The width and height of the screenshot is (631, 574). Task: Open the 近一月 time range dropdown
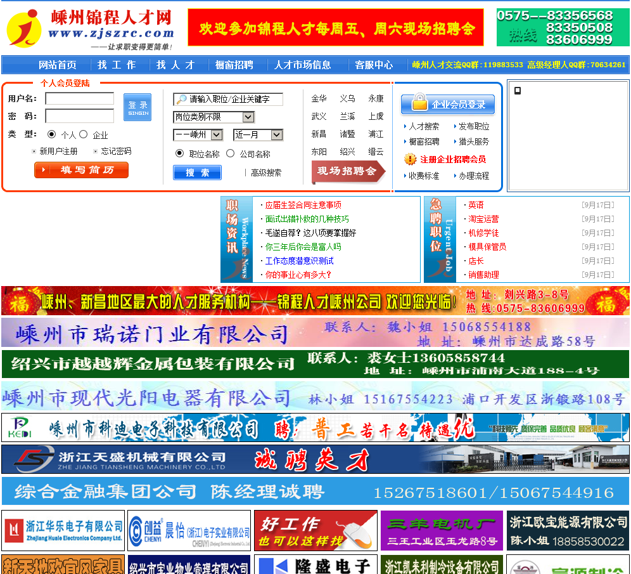[x=258, y=134]
